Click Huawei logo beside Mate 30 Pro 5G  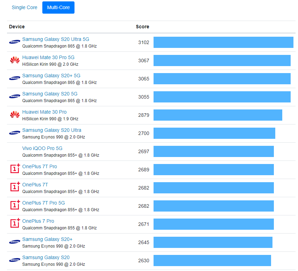(15, 60)
